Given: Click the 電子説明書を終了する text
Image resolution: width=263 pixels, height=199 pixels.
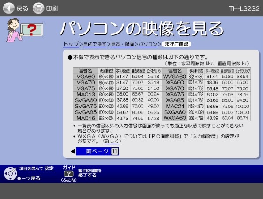Looking at the screenshot, I should [x=90, y=173].
